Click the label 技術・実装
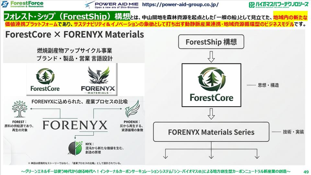Image resolution: width=311 pixels, height=175 pixels. coord(293,132)
